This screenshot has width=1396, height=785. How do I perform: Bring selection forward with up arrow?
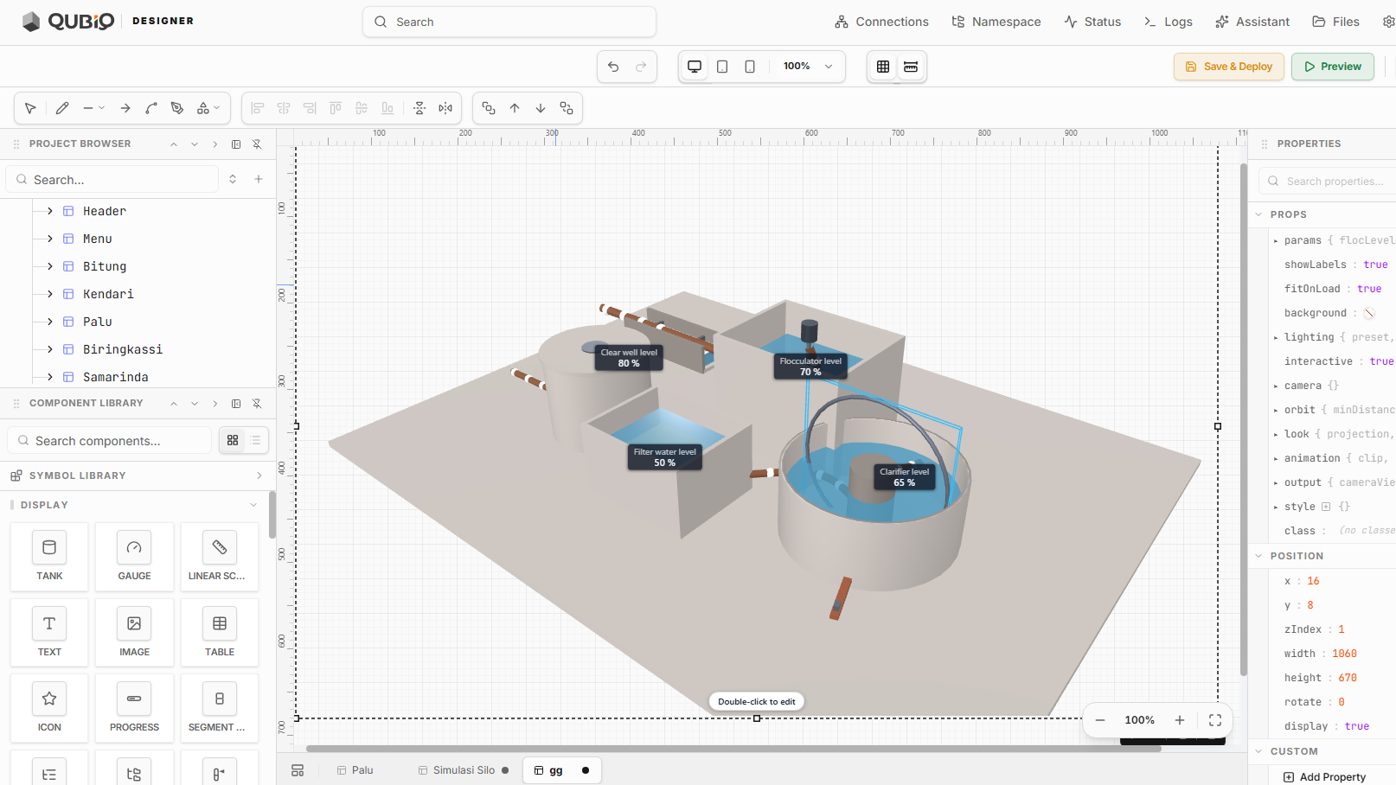pyautogui.click(x=515, y=108)
